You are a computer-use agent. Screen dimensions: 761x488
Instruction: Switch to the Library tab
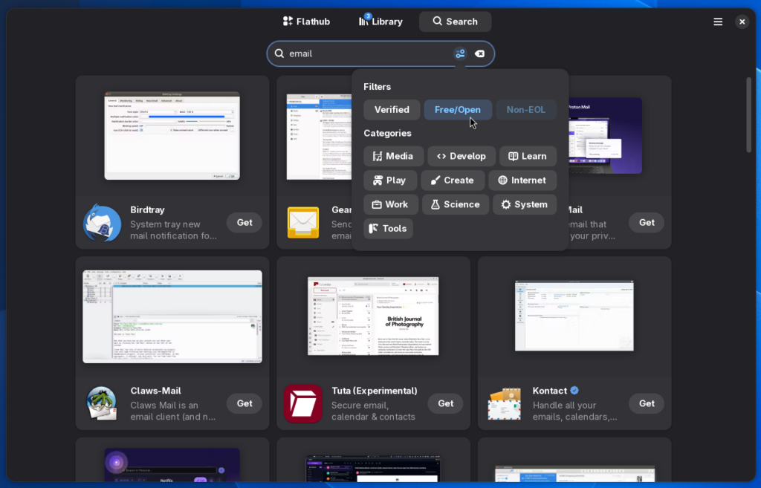(380, 22)
